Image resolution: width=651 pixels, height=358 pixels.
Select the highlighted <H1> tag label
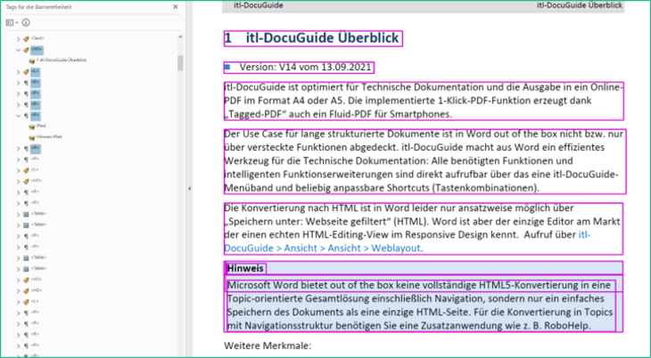click(37, 50)
